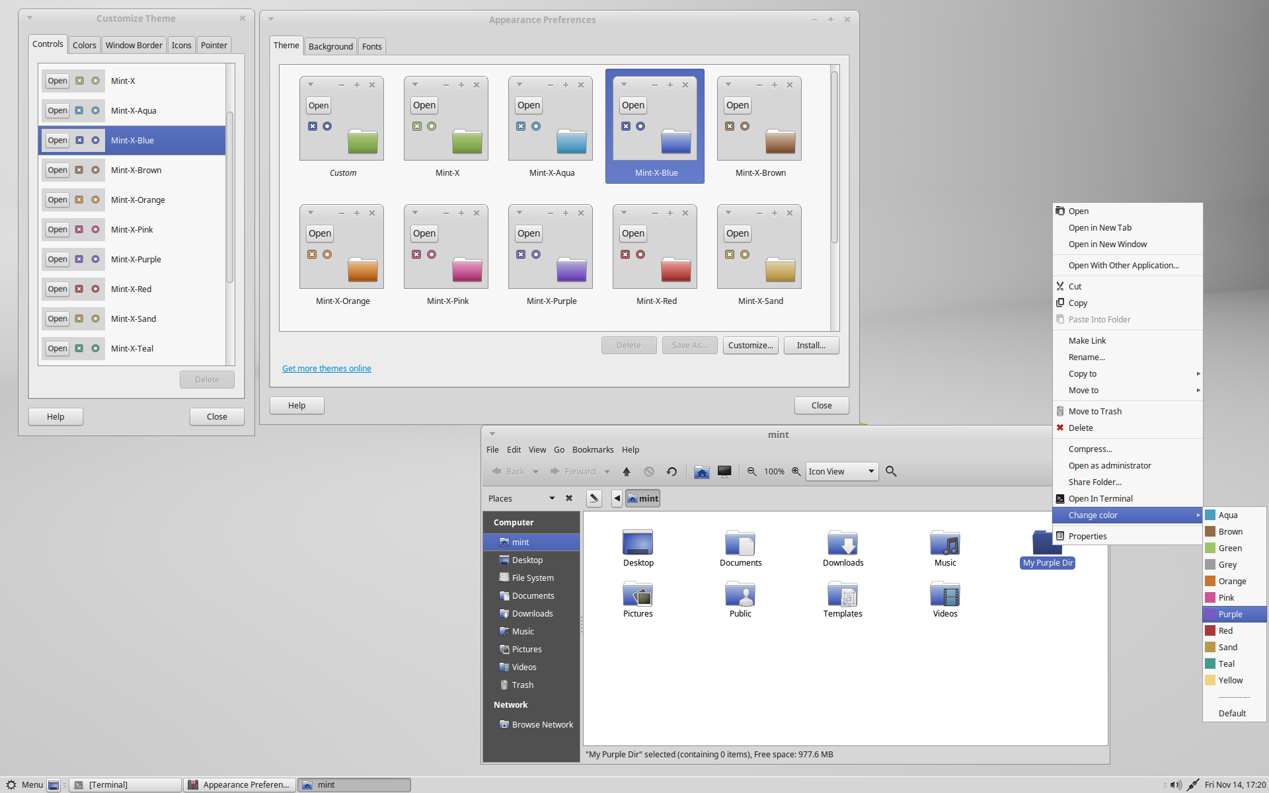Click the Customize... button
Viewport: 1269px width, 793px height.
click(x=750, y=346)
